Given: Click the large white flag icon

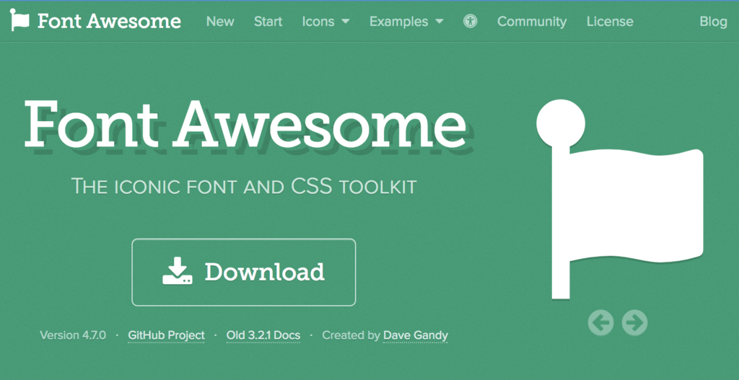Looking at the screenshot, I should coord(620,199).
